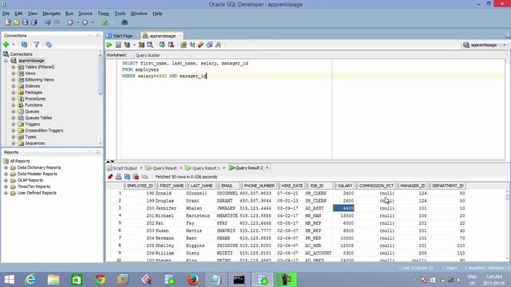The height and width of the screenshot is (287, 511).
Task: Click the Run Script icon
Action: (118, 45)
